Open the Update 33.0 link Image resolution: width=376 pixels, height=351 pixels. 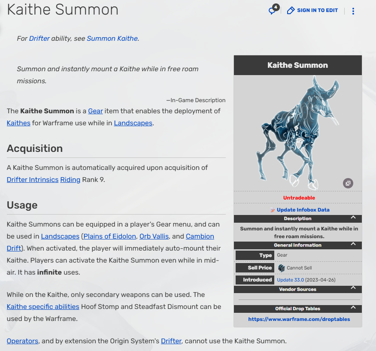click(290, 280)
